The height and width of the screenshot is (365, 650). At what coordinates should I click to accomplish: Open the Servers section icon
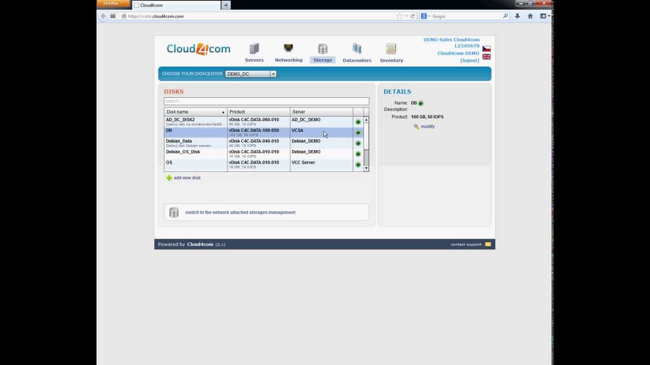coord(254,49)
